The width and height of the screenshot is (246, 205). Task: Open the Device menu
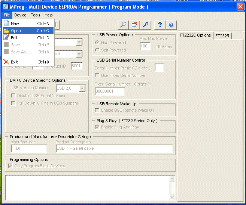point(20,15)
